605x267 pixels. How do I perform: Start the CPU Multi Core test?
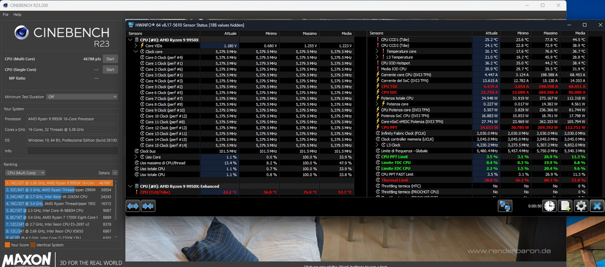click(x=110, y=59)
